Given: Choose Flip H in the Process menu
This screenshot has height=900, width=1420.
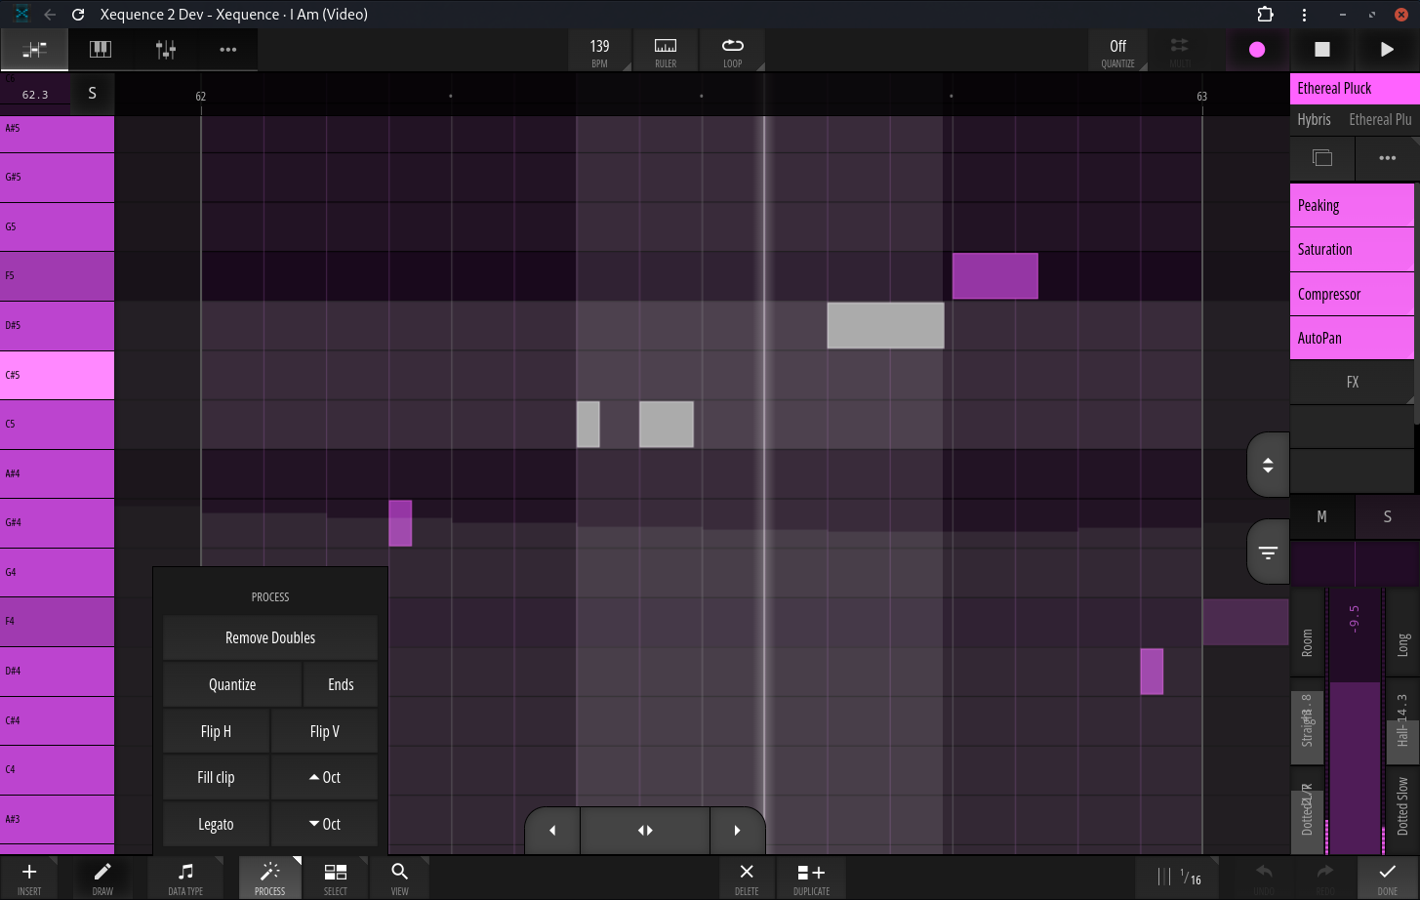Looking at the screenshot, I should point(216,731).
